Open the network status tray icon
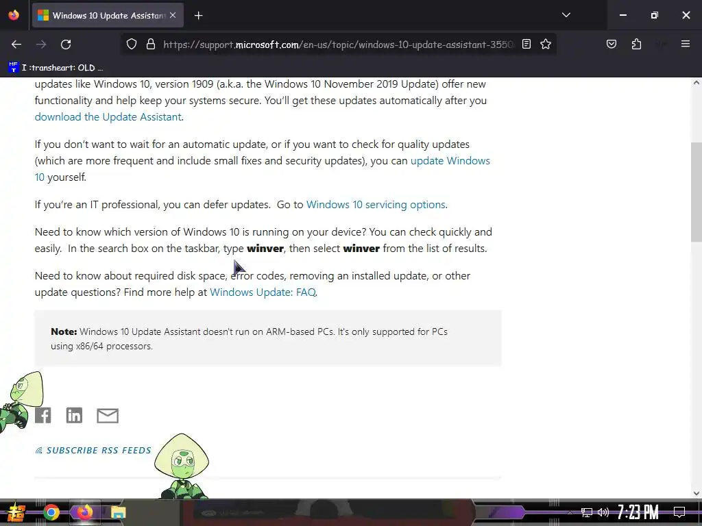This screenshot has width=702, height=526. 587,512
